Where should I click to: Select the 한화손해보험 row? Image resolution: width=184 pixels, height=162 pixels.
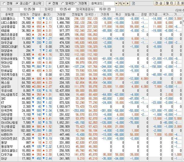[91, 59]
